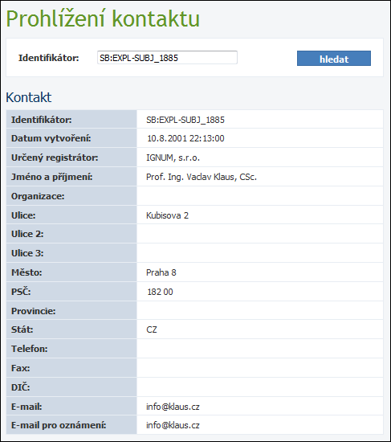Click the Ulice 3 row label
The width and height of the screenshot is (391, 442).
point(27,253)
